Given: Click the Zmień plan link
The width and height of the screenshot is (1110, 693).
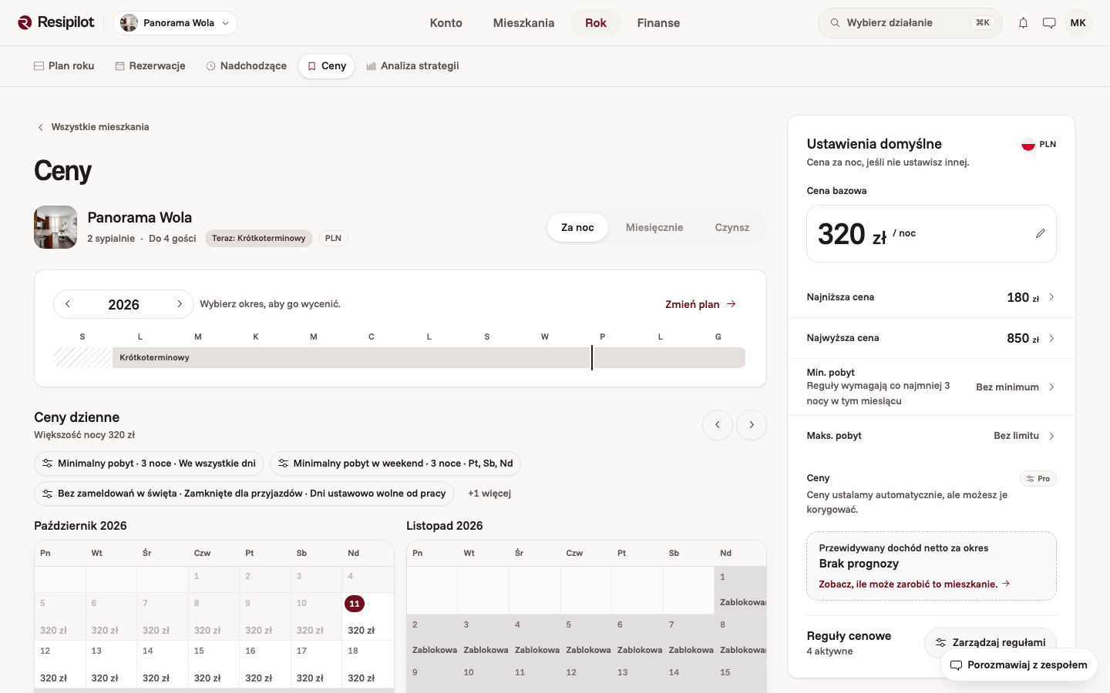Looking at the screenshot, I should click(x=701, y=304).
